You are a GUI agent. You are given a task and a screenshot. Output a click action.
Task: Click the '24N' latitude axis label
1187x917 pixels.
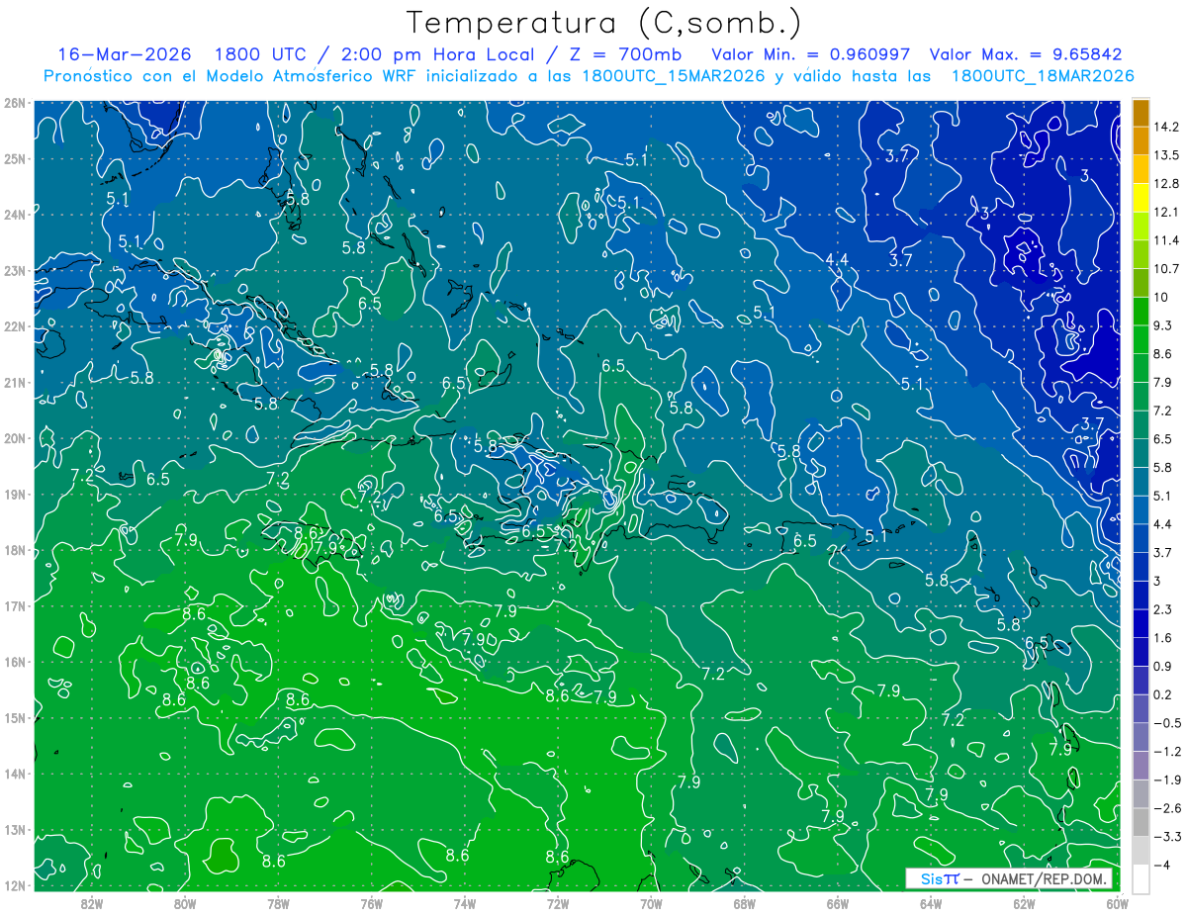click(15, 215)
